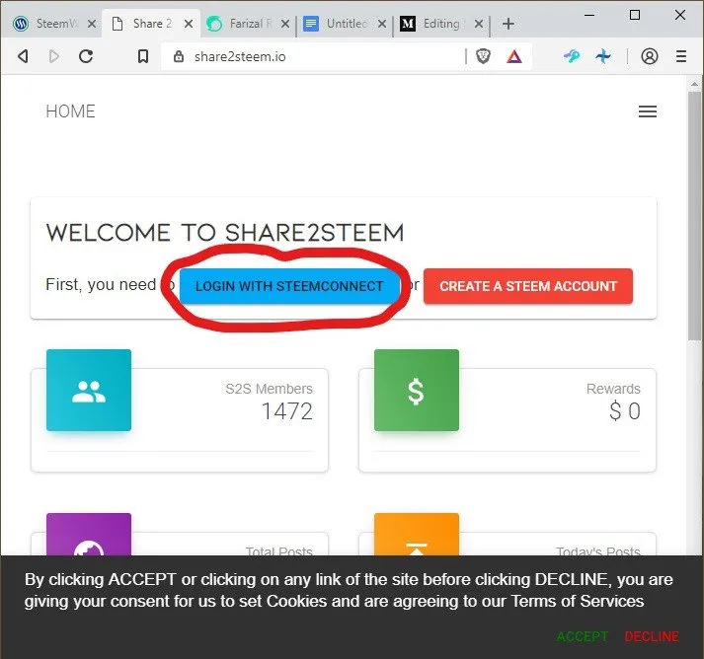Close the SteemW tab

(x=92, y=24)
